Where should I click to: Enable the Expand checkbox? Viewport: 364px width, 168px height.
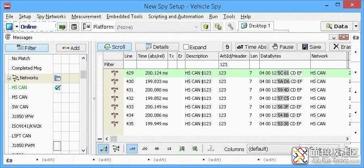pyautogui.click(x=186, y=47)
